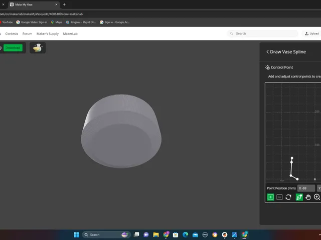Open the Maps bookmark
Viewport: 321px width, 240px height.
click(57, 22)
